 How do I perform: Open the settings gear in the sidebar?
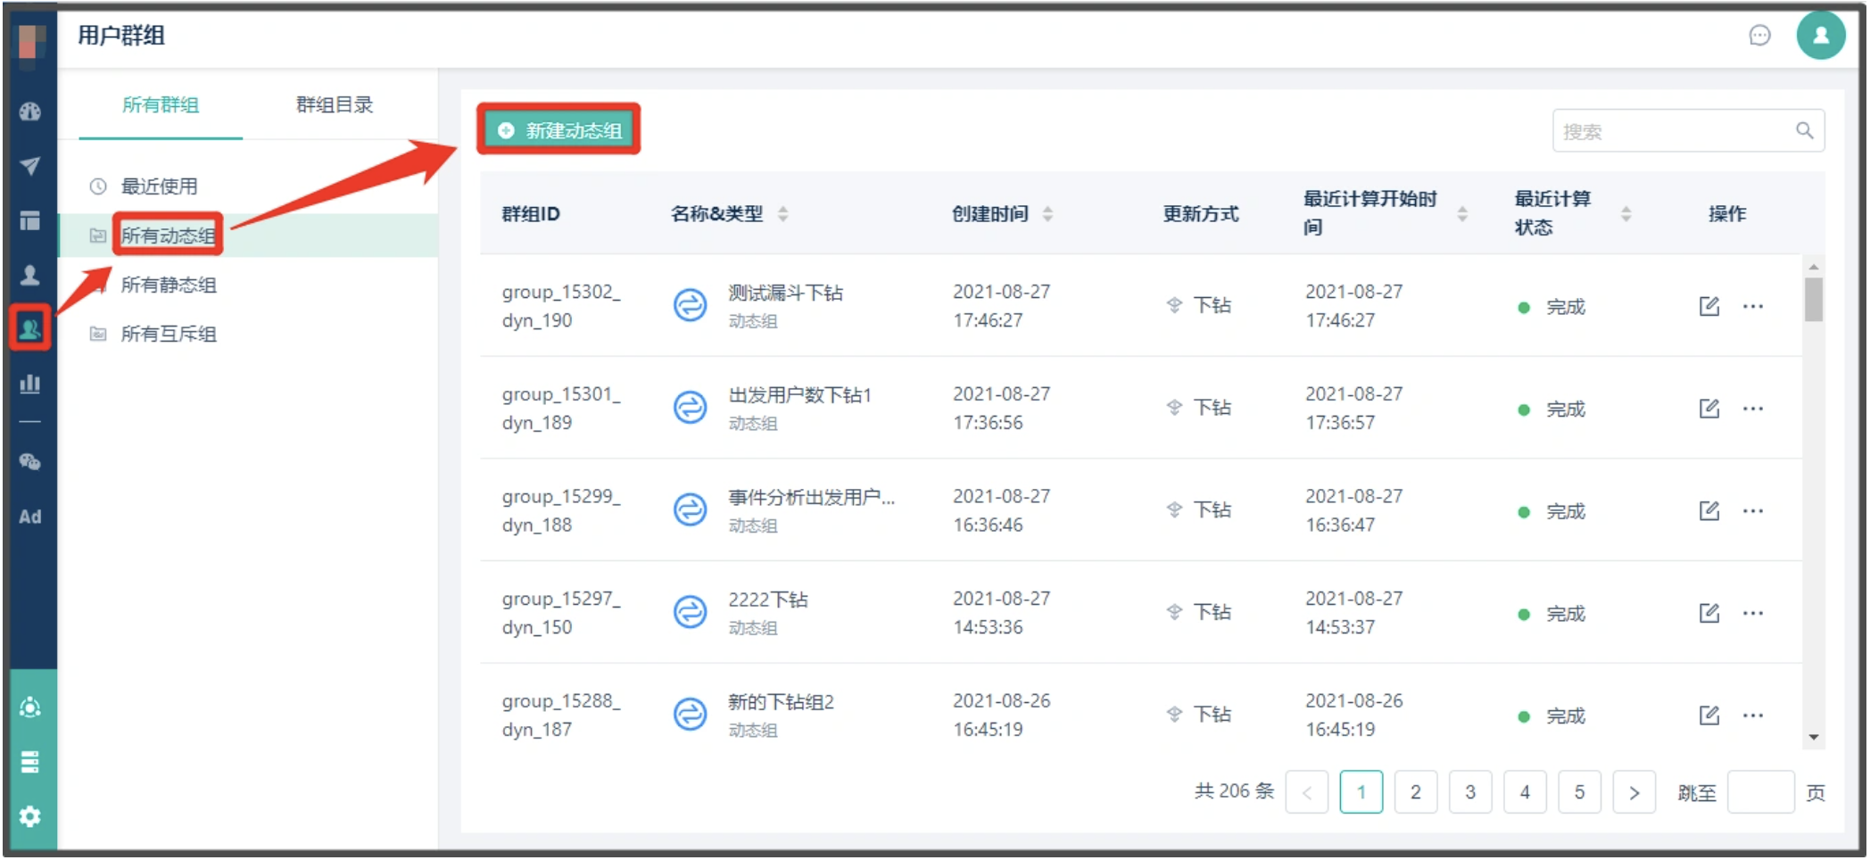coord(30,816)
